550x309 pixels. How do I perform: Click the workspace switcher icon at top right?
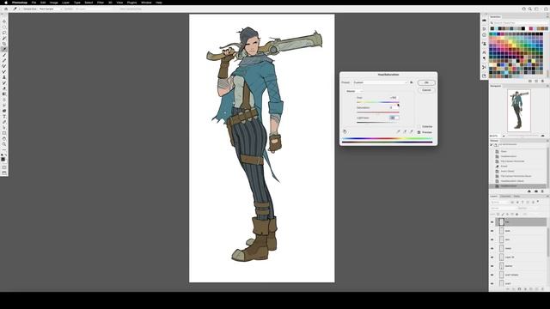536,9
